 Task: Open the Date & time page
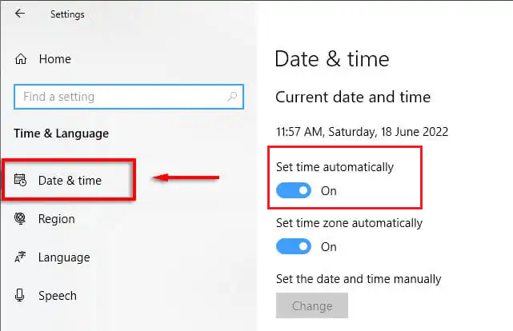(x=69, y=180)
